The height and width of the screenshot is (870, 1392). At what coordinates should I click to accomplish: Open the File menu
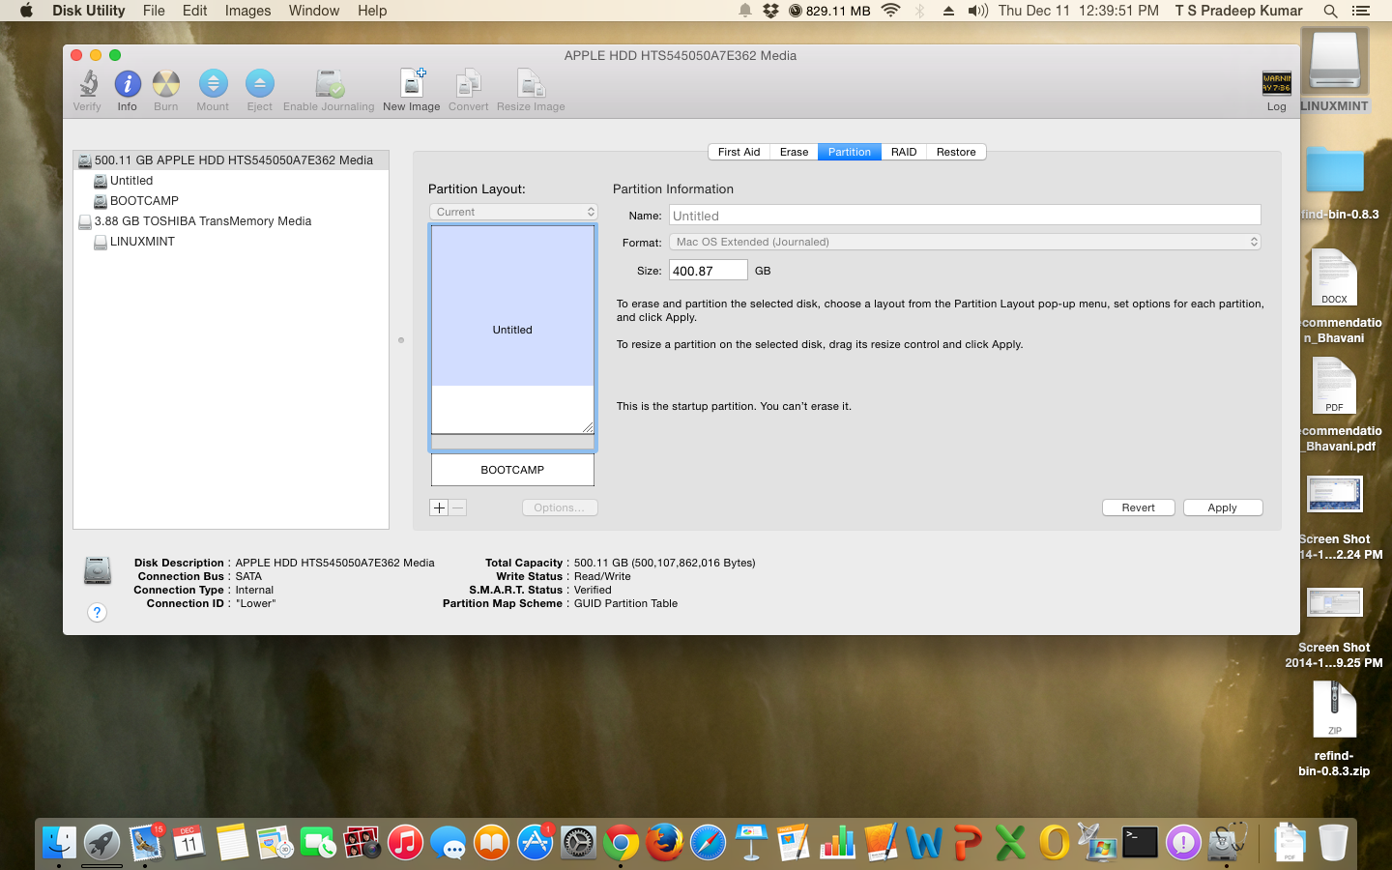pos(154,11)
